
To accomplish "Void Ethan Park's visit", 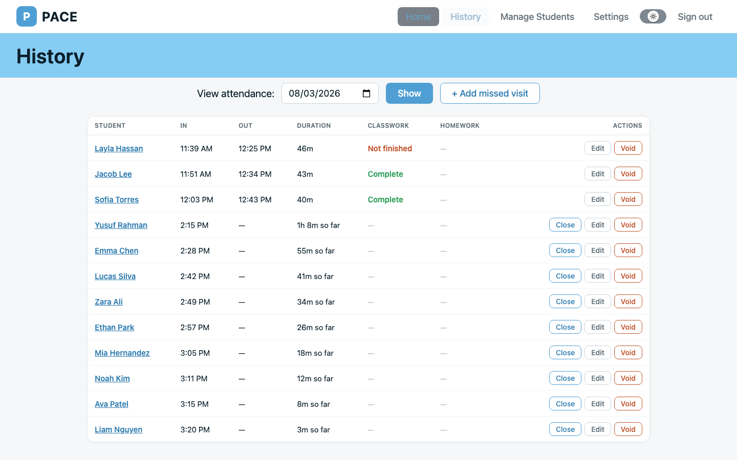I will coord(628,327).
